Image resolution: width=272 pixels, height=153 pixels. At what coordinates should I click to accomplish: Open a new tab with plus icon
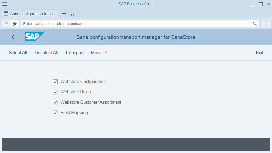(64, 14)
